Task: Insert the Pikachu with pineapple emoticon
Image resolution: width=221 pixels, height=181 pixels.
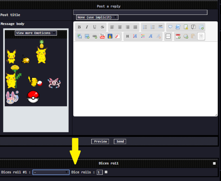Action: (41, 51)
